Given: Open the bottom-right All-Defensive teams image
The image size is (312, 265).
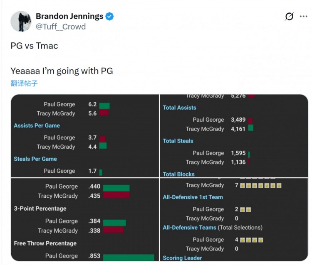Looking at the screenshot, I should [x=234, y=220].
